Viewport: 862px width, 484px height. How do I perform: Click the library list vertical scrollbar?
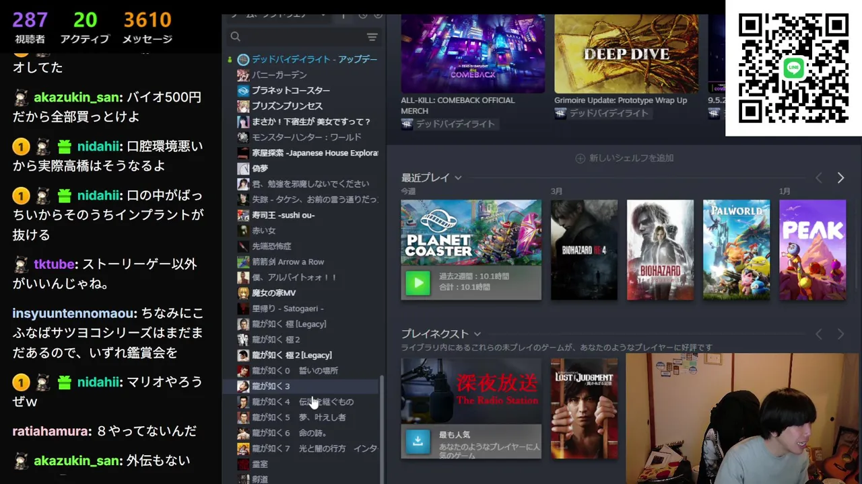pyautogui.click(x=383, y=429)
